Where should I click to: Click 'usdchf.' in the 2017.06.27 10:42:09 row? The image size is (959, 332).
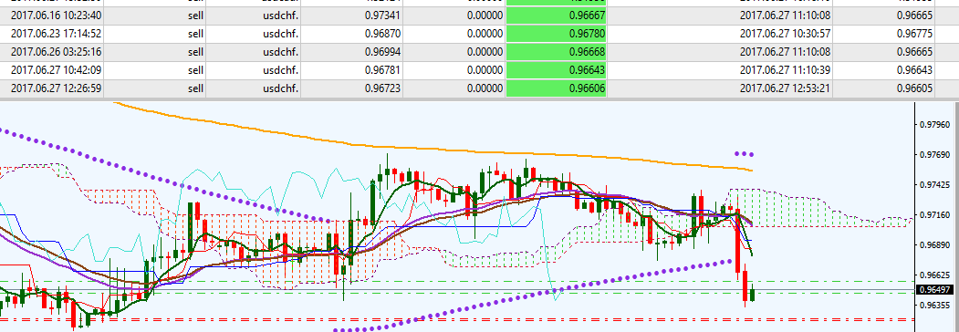281,70
